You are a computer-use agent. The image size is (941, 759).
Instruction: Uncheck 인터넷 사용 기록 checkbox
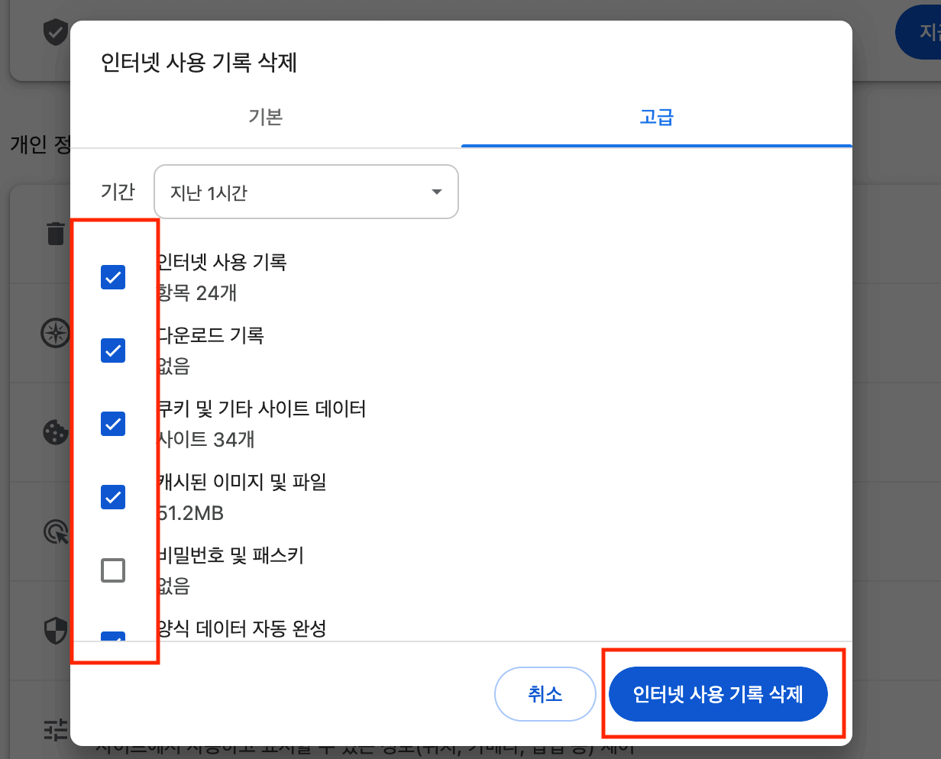coord(112,277)
